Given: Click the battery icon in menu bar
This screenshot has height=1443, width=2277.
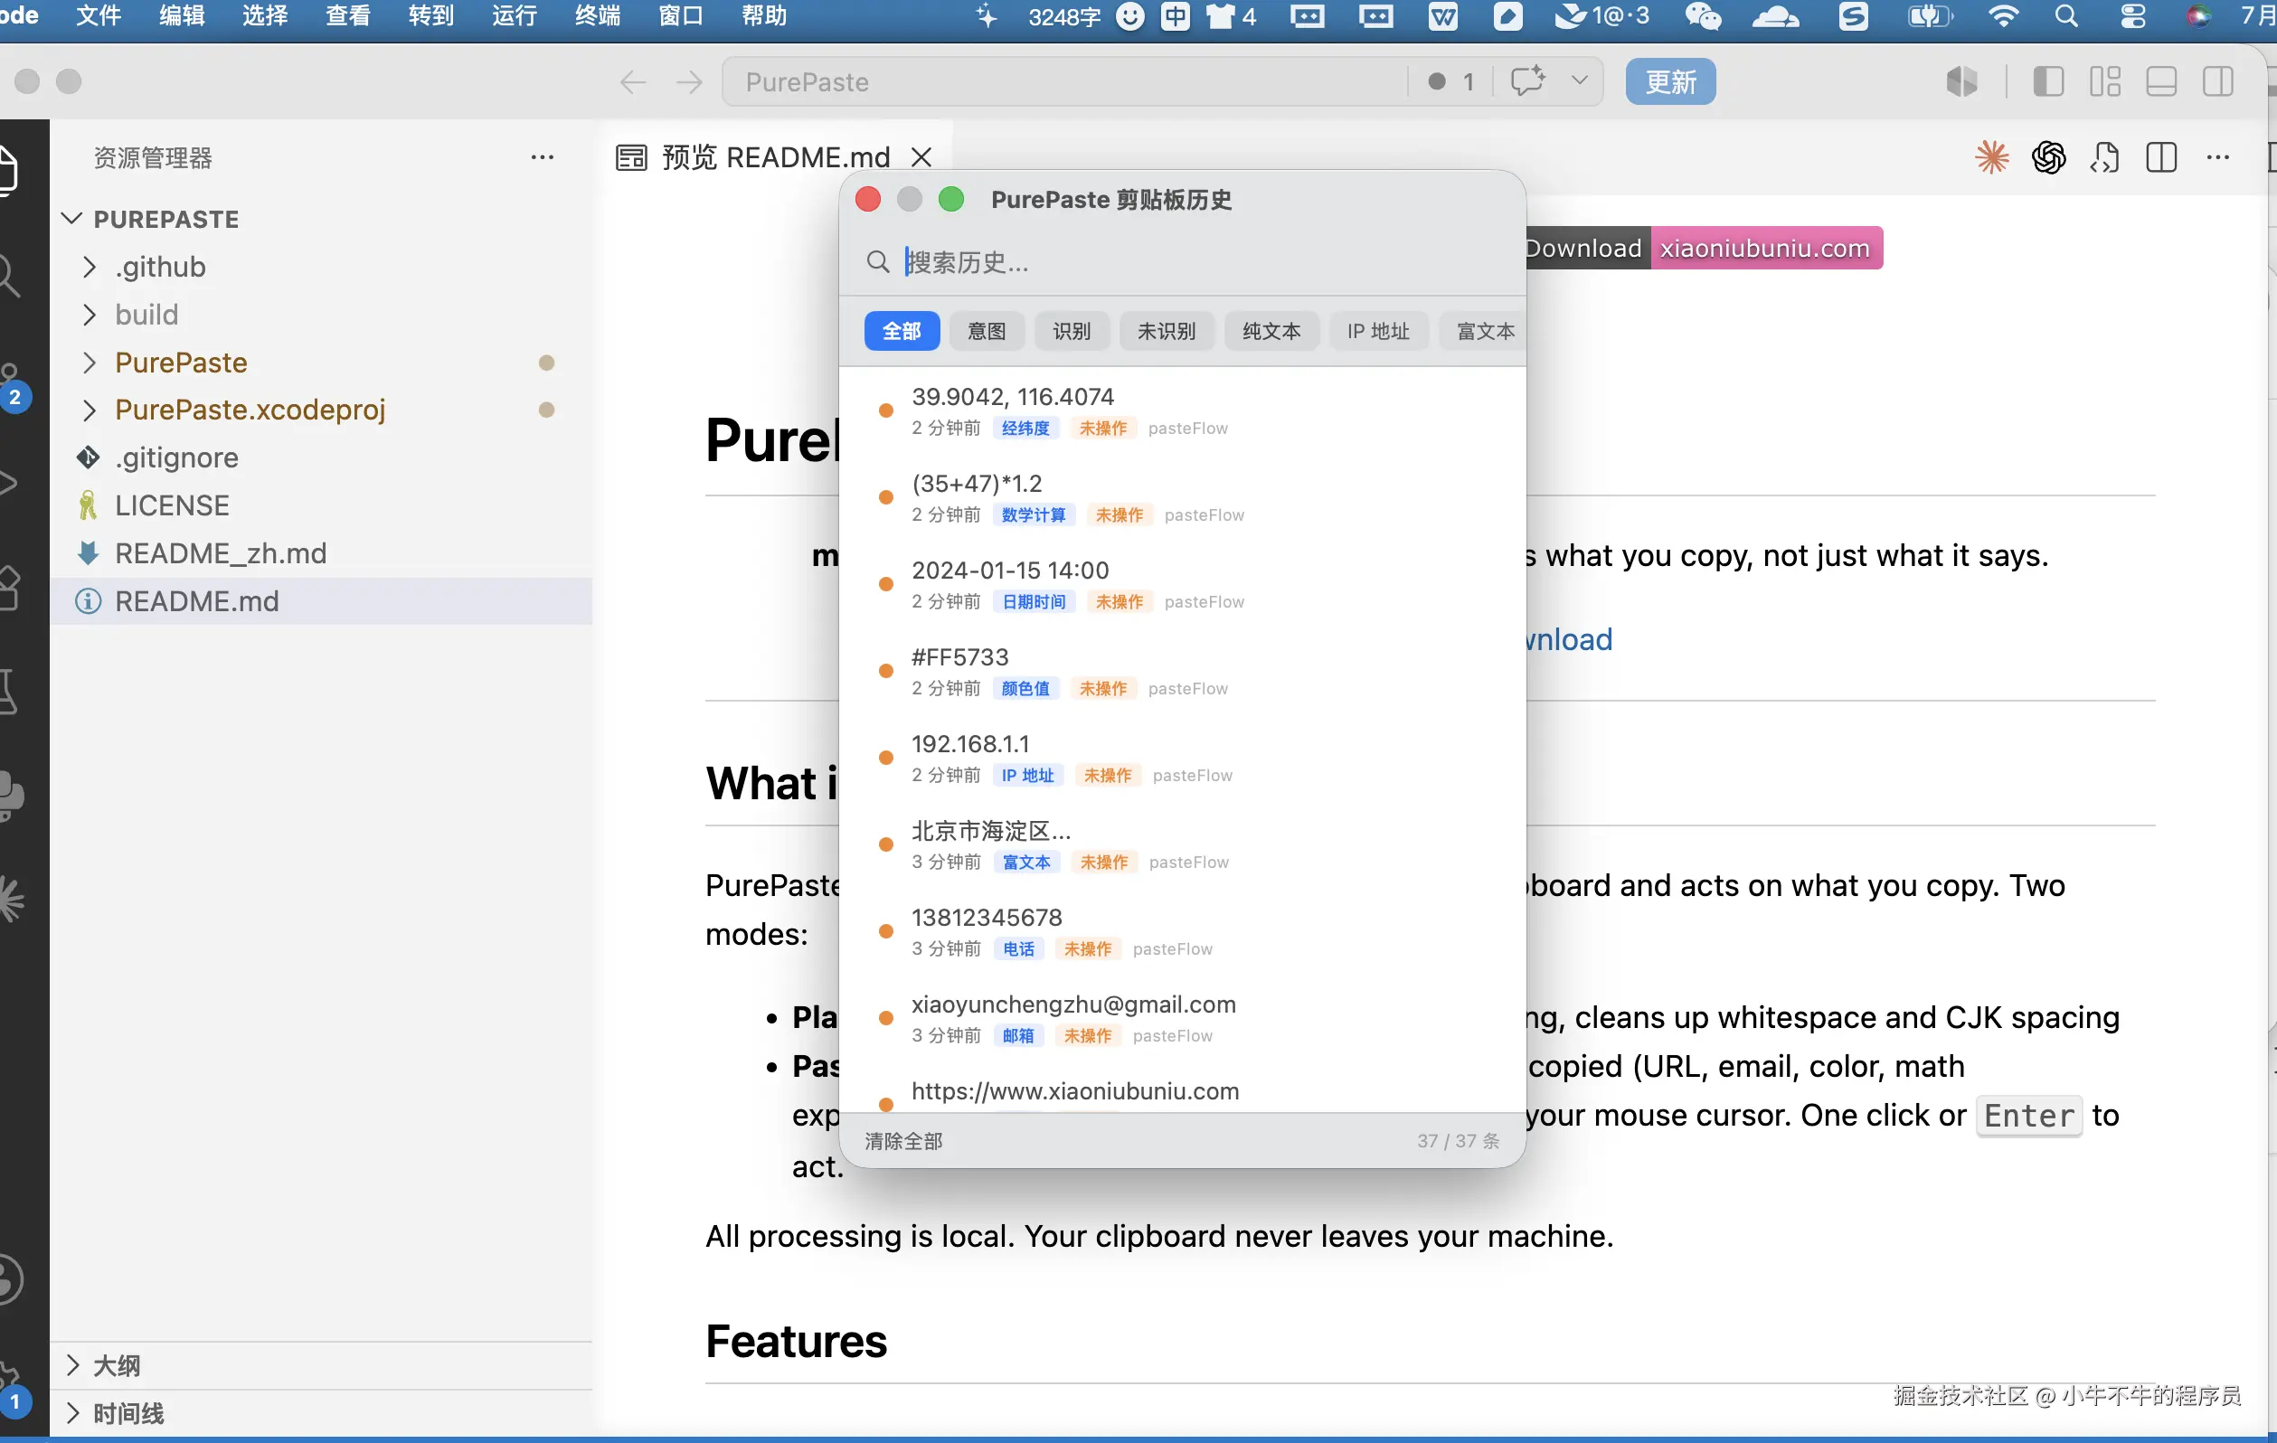Looking at the screenshot, I should [x=1929, y=16].
